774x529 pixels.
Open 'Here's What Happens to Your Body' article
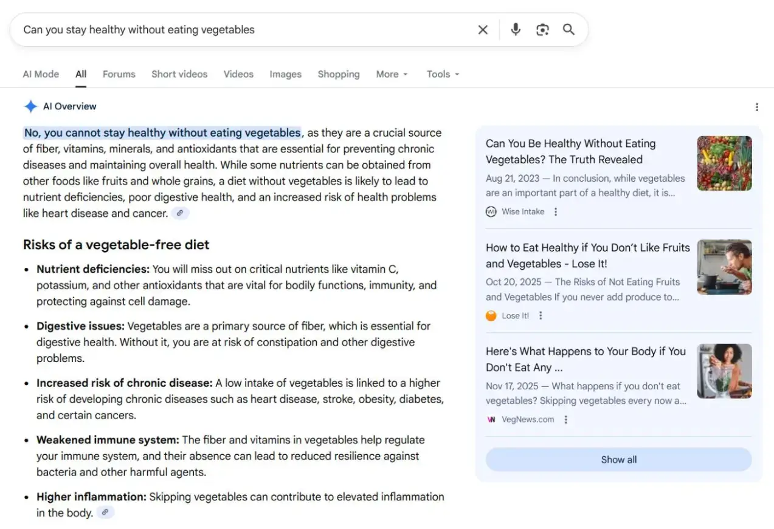586,359
